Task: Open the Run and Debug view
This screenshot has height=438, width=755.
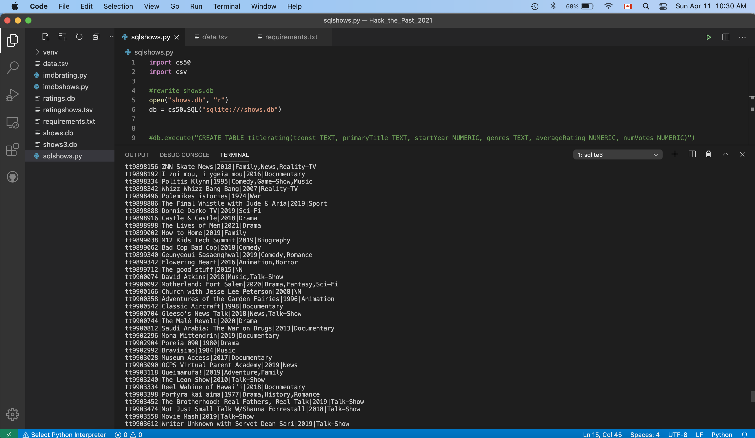Action: (13, 95)
